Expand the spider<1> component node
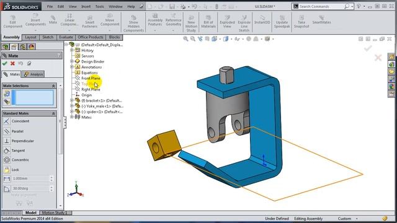 (72, 111)
